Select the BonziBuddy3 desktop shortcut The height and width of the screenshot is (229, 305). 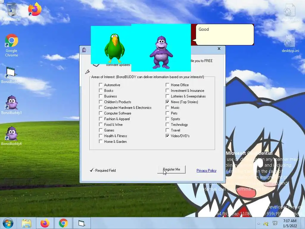pos(11,105)
